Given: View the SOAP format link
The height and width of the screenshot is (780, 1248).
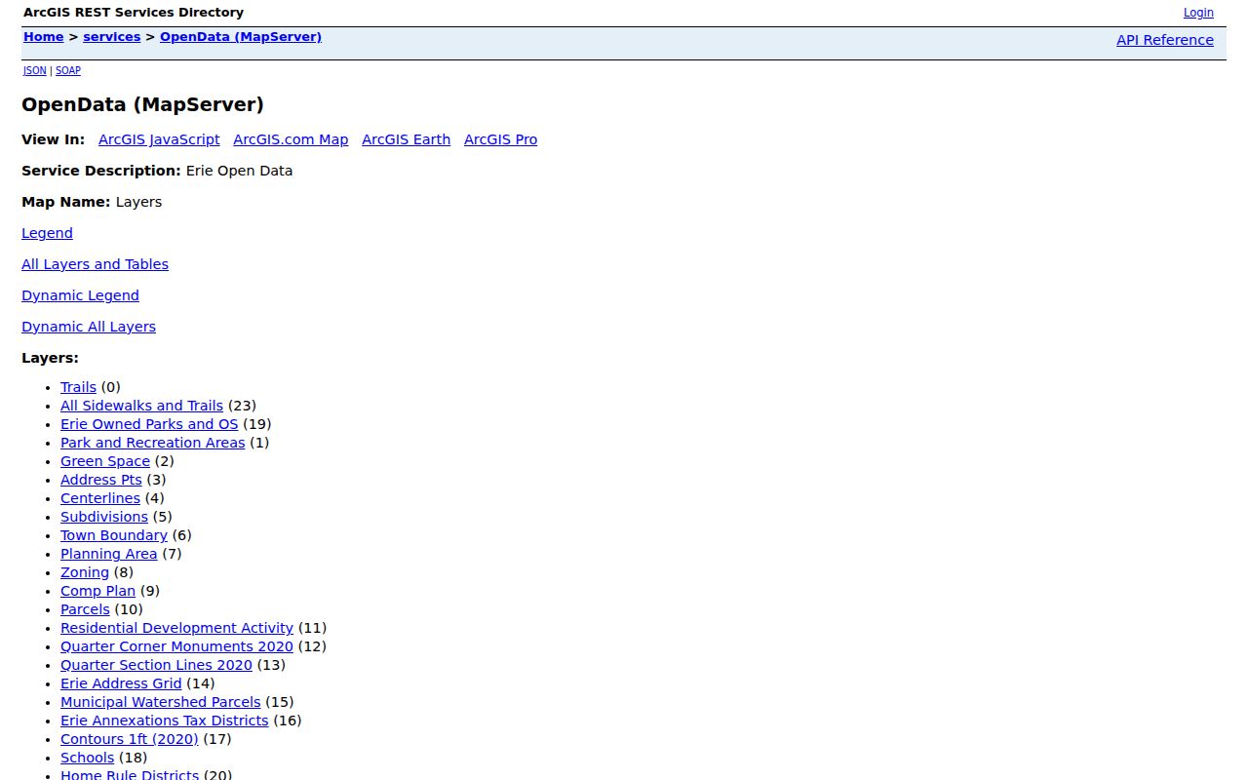Looking at the screenshot, I should click(x=68, y=70).
